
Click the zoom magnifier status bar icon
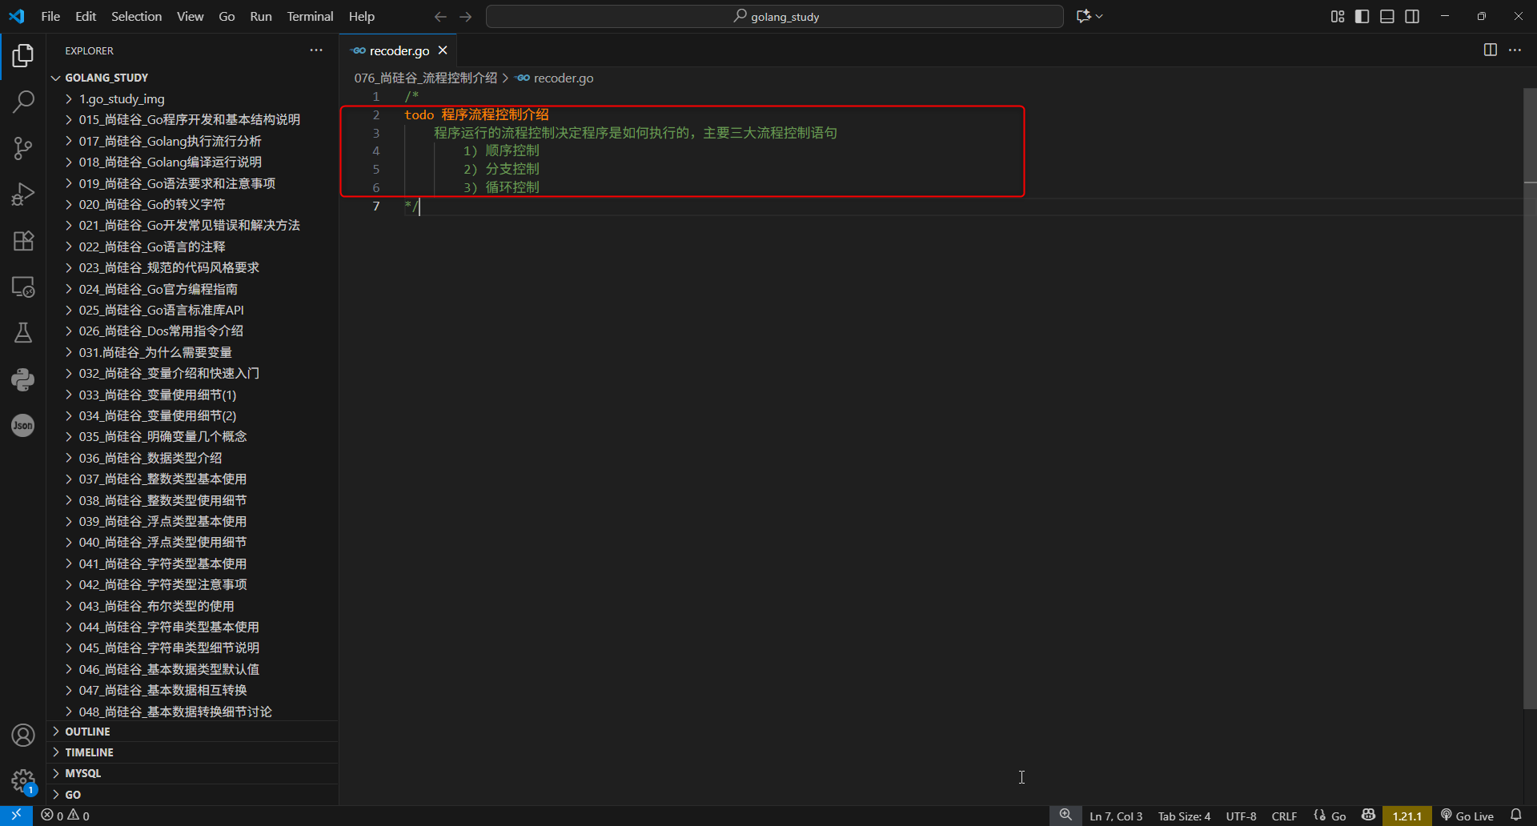1065,816
